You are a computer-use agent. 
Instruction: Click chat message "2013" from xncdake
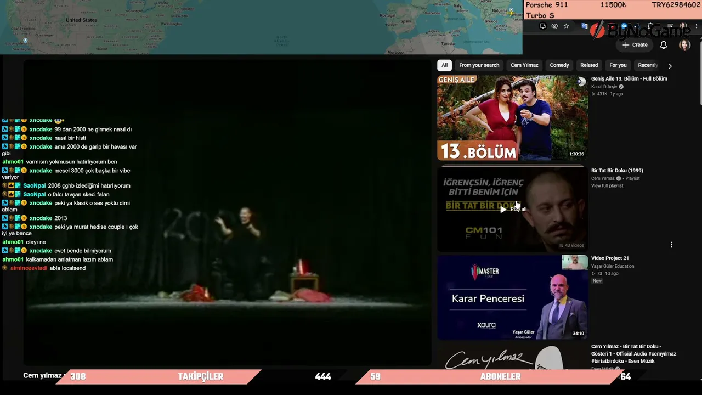click(x=60, y=218)
